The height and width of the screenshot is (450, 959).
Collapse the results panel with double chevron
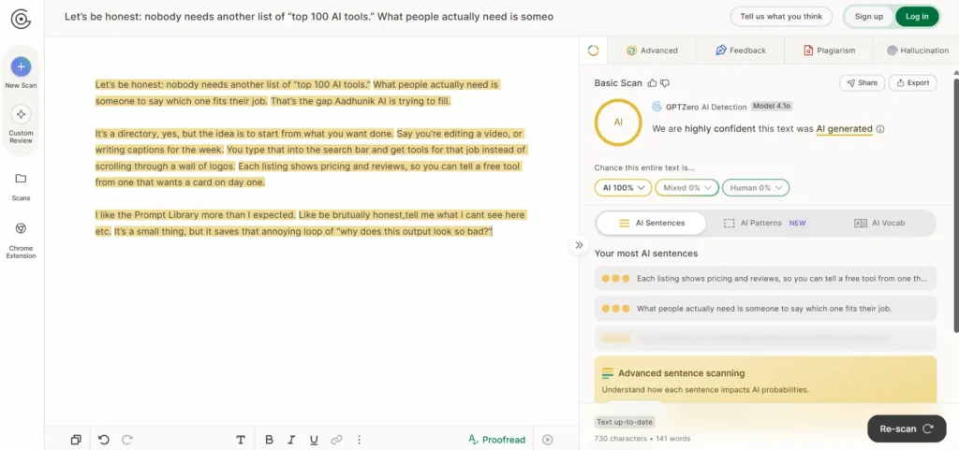(x=579, y=245)
